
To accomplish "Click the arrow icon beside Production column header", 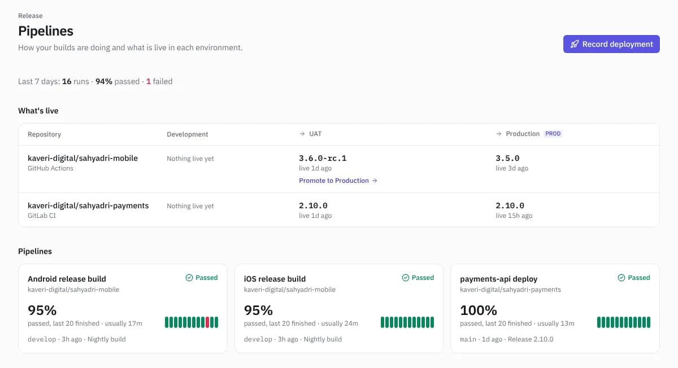I will pos(499,134).
